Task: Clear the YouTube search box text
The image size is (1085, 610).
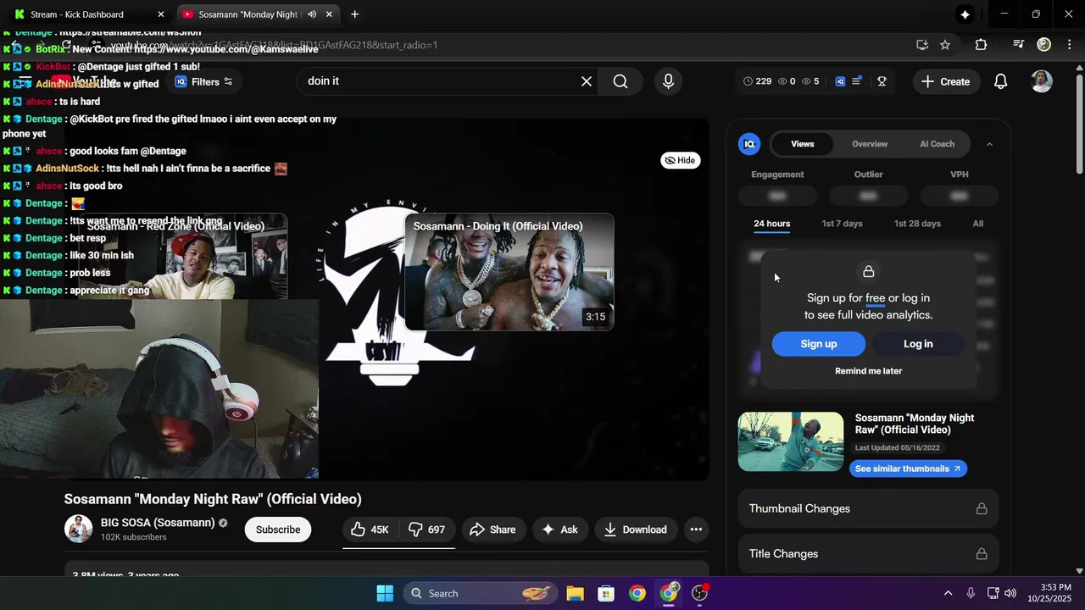Action: click(587, 81)
